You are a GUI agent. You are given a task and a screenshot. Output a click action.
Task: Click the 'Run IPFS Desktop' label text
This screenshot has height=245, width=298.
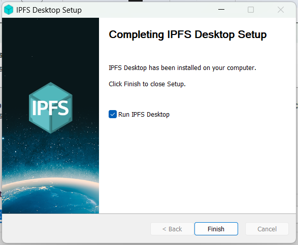point(144,115)
